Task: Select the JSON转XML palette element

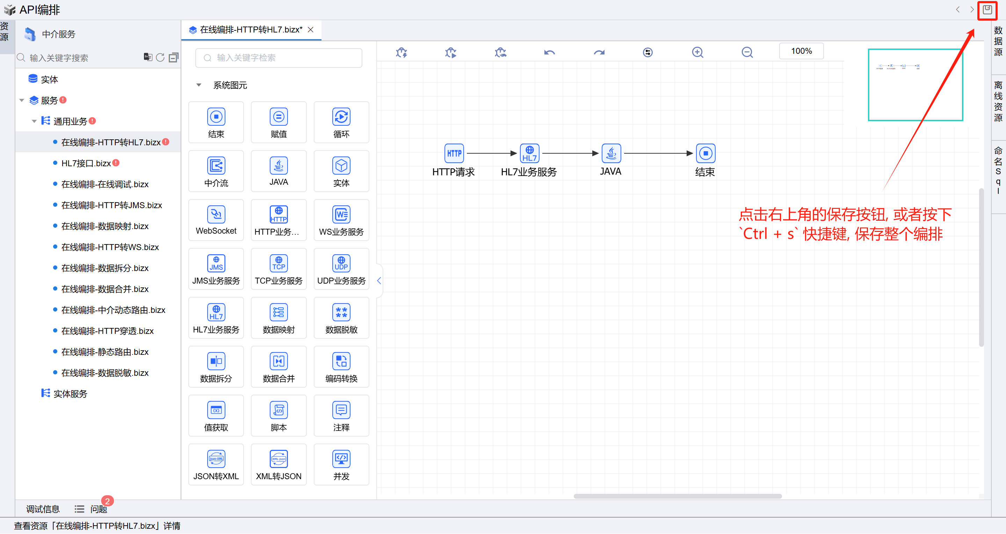Action: pos(216,464)
